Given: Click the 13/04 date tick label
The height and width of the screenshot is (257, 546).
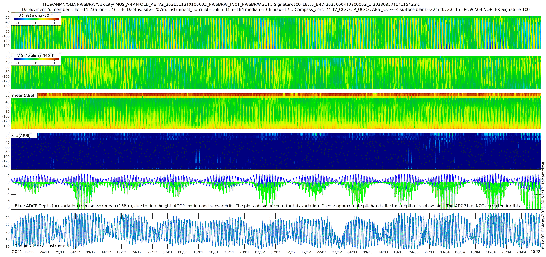Looking at the screenshot, I should coord(475,252).
